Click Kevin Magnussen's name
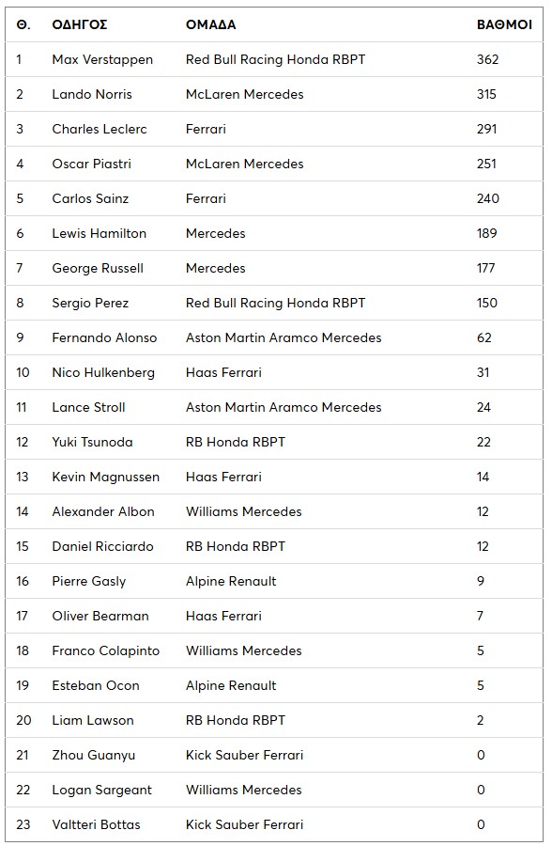This screenshot has height=846, width=552. 106,477
